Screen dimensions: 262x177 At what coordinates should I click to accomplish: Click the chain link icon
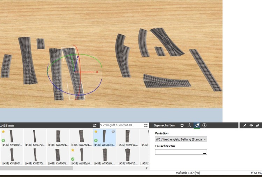257,125
